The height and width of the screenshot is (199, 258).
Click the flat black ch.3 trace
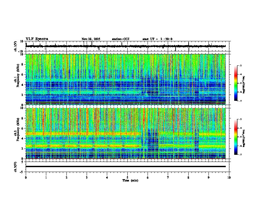point(126,166)
